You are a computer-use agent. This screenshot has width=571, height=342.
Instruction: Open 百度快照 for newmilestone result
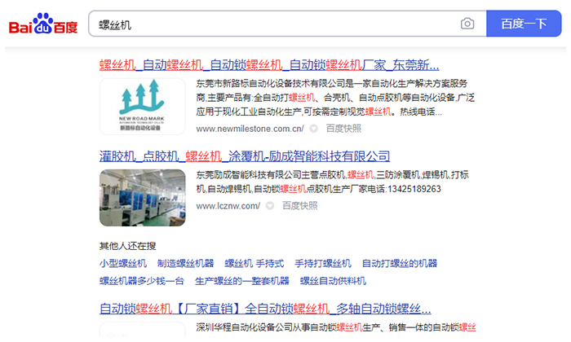pos(343,129)
